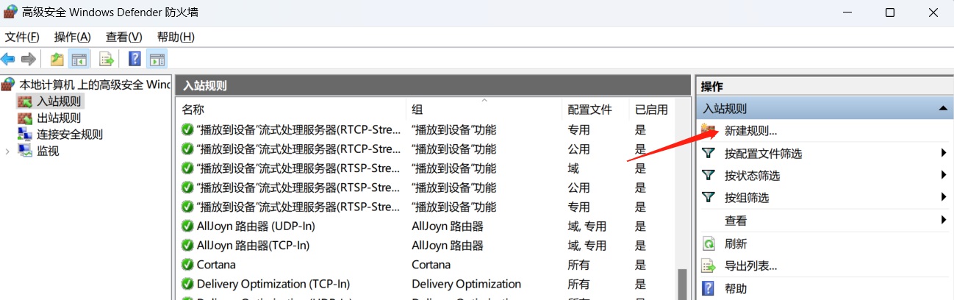
Task: Click the funnel icon beside 按状态筛选
Action: 709,175
